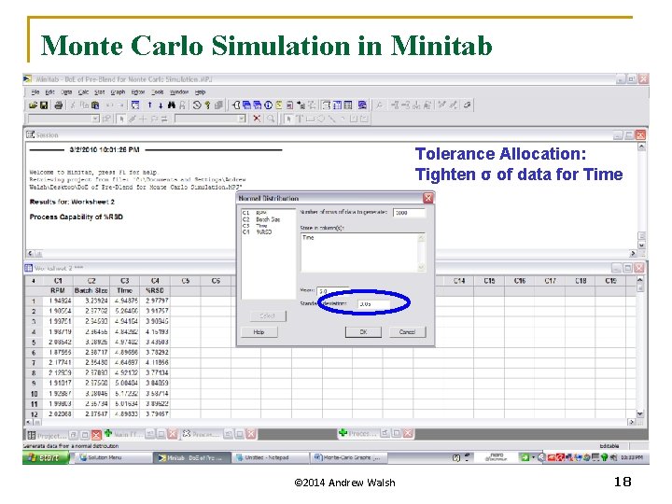Select the text T tool in graph toolbar
The width and height of the screenshot is (672, 504).
(300, 119)
